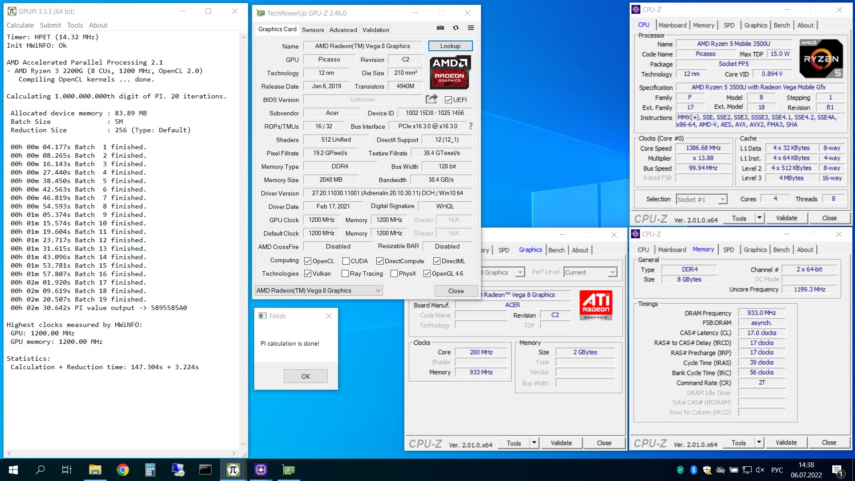Open the Submit menu in GPUPI

(50, 25)
